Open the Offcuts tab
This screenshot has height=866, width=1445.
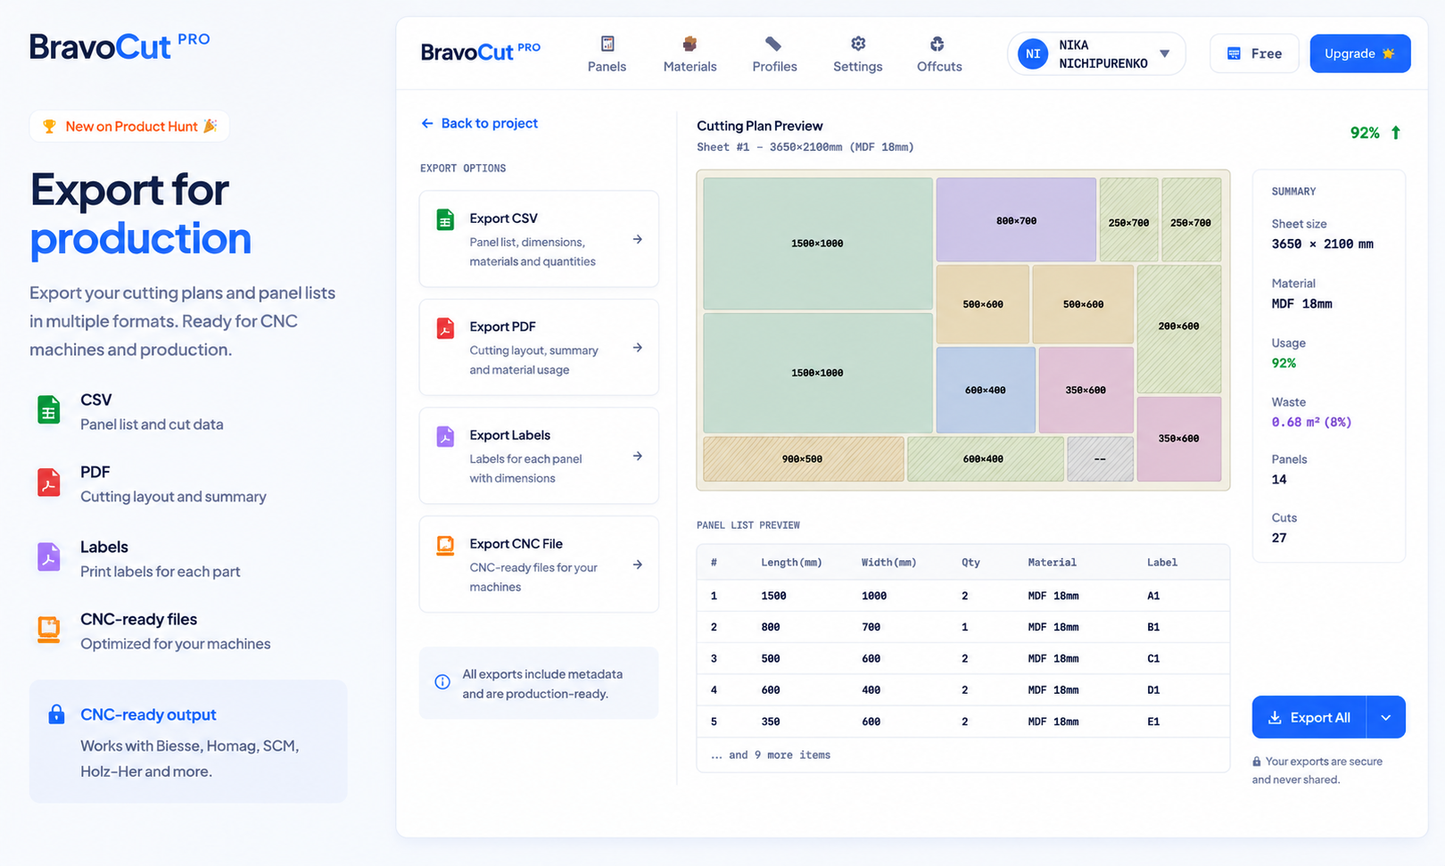pos(939,54)
